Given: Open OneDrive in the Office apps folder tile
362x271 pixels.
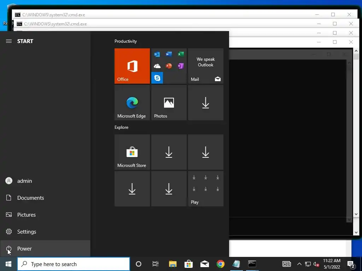Looking at the screenshot, I should point(157,66).
